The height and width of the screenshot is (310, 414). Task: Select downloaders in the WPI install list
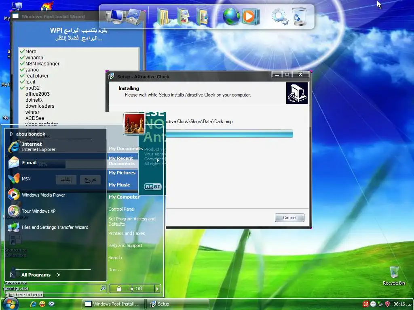(40, 106)
